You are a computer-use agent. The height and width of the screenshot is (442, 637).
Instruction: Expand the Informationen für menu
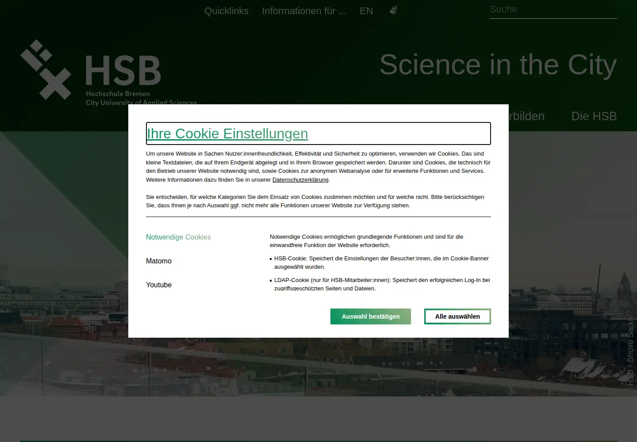coord(304,11)
